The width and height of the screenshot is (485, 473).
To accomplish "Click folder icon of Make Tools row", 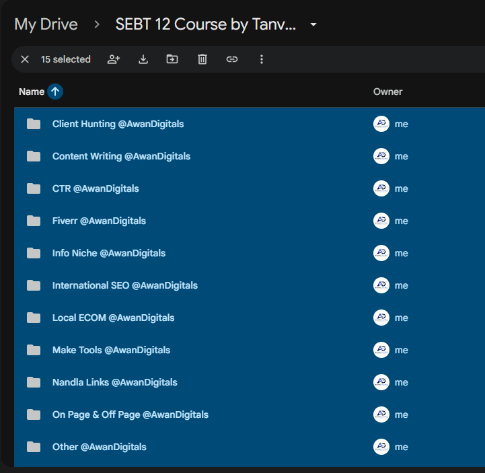I will click(34, 350).
